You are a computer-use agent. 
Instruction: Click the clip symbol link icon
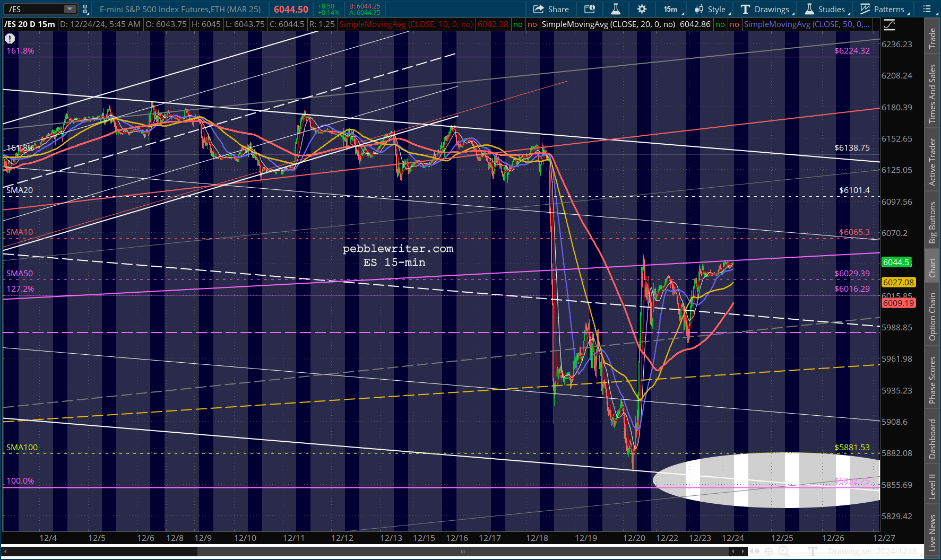tap(85, 9)
